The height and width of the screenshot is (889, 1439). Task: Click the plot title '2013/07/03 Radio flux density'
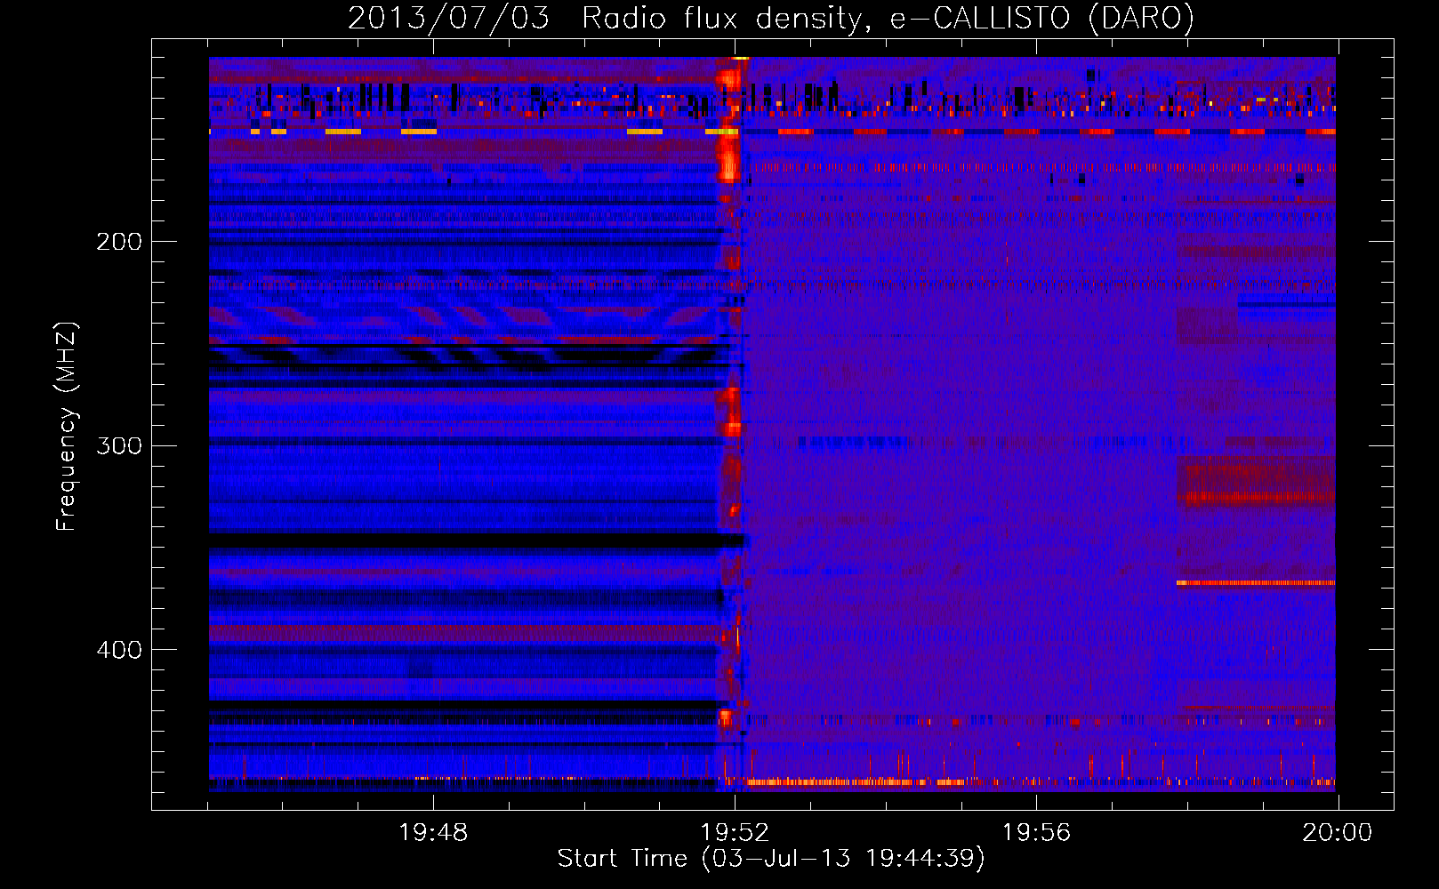[x=771, y=19]
